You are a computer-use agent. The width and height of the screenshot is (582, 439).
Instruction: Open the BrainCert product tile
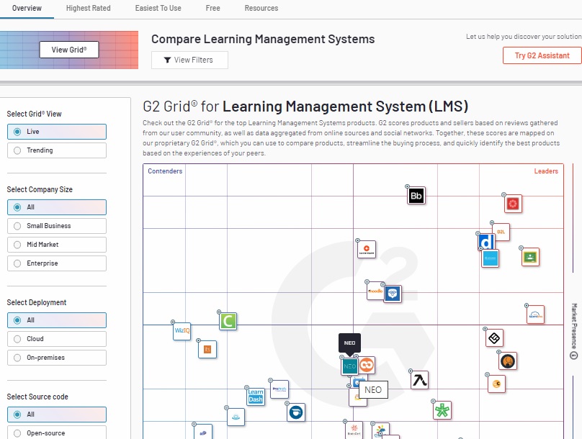[354, 430]
